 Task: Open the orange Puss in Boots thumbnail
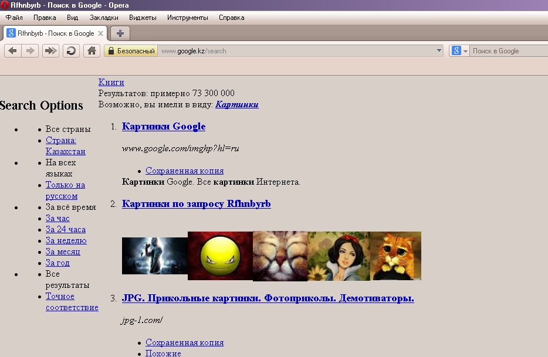pyautogui.click(x=395, y=256)
